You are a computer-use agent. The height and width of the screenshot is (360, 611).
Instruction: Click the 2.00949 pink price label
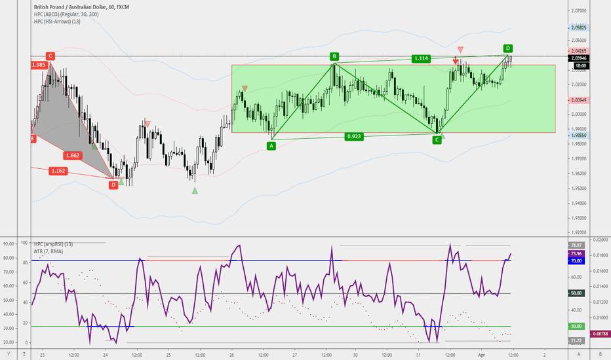(579, 100)
